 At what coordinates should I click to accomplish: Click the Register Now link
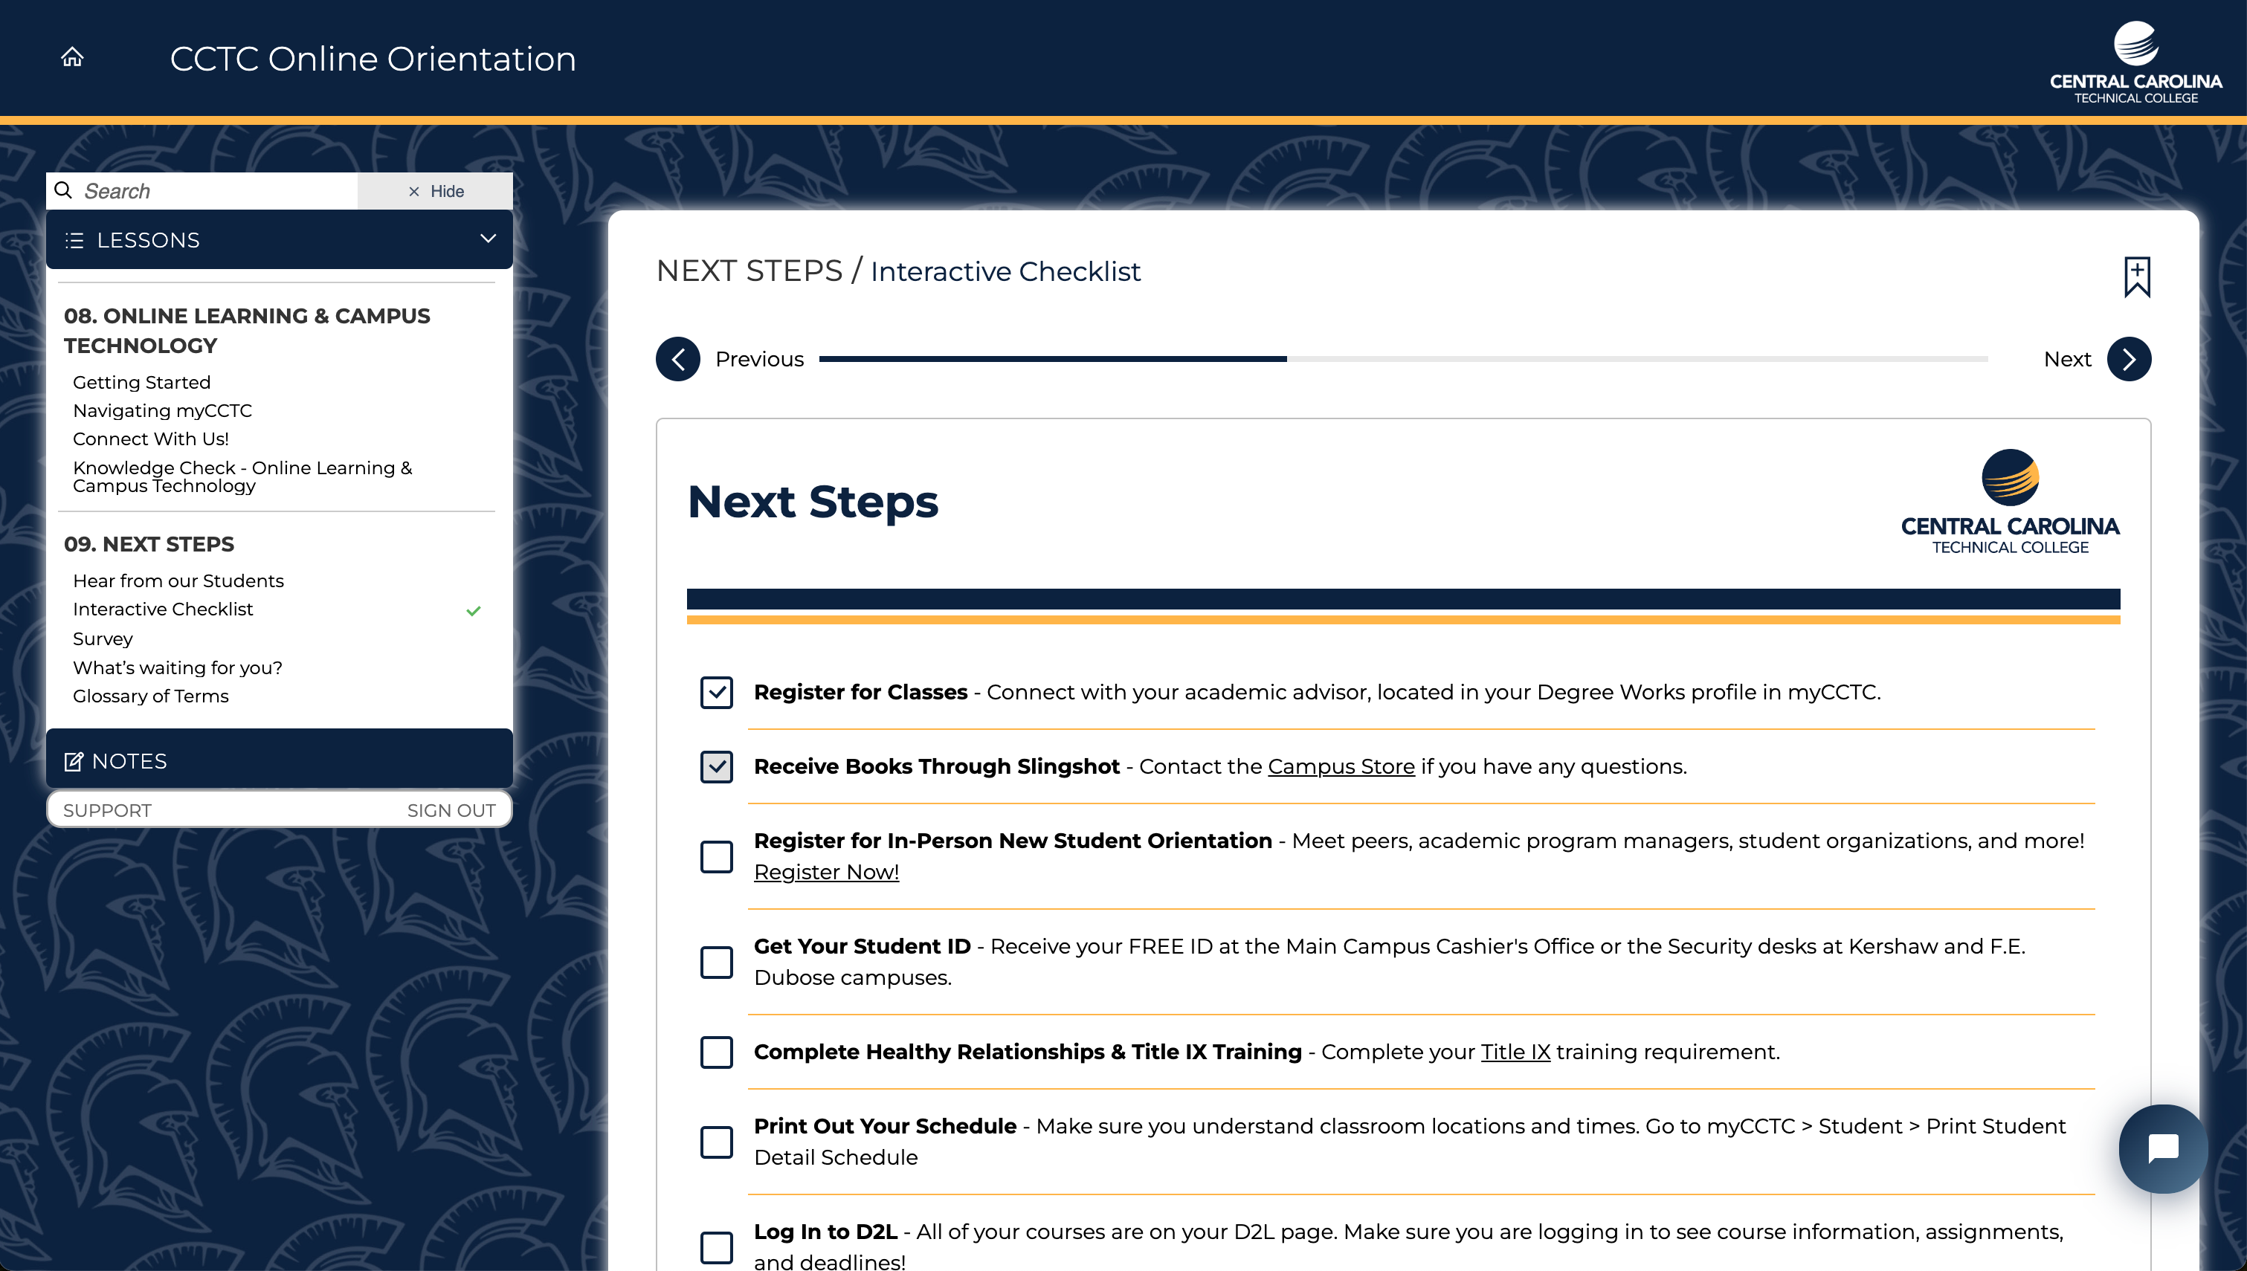click(825, 872)
